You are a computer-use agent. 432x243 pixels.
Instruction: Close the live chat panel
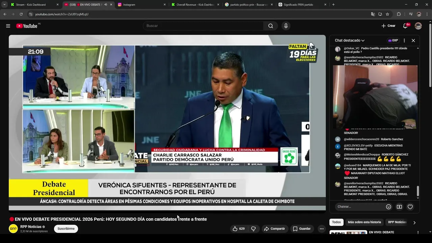[413, 40]
